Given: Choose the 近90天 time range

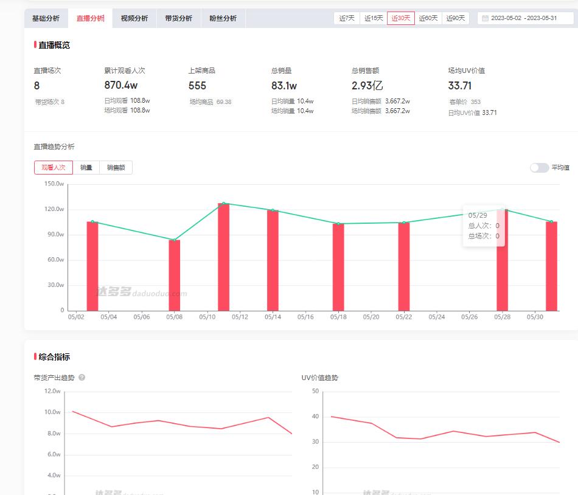Looking at the screenshot, I should coord(456,18).
